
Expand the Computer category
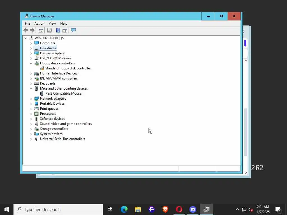point(31,43)
